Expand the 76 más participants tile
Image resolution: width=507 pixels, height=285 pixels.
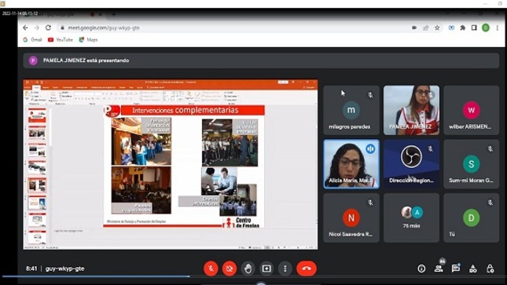[411, 217]
